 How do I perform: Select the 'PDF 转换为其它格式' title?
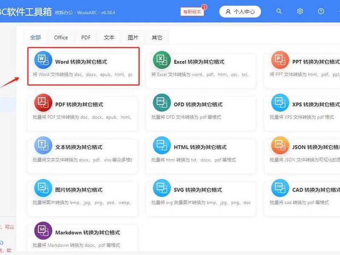click(x=79, y=105)
